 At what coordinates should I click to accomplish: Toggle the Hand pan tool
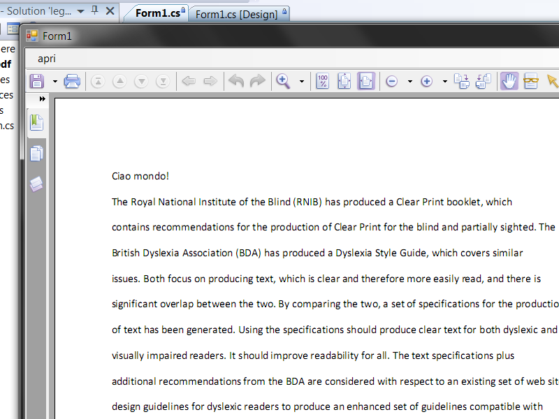tap(509, 81)
